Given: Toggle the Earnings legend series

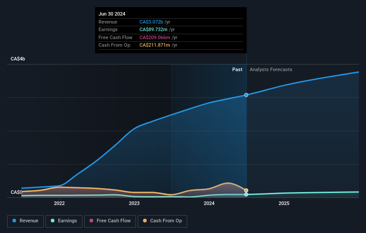Looking at the screenshot, I should tap(64, 221).
